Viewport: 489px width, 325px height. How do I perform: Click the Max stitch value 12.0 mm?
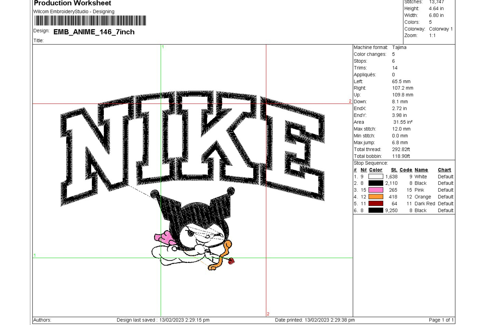point(401,129)
